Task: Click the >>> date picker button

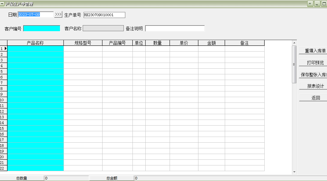Action: click(x=58, y=15)
